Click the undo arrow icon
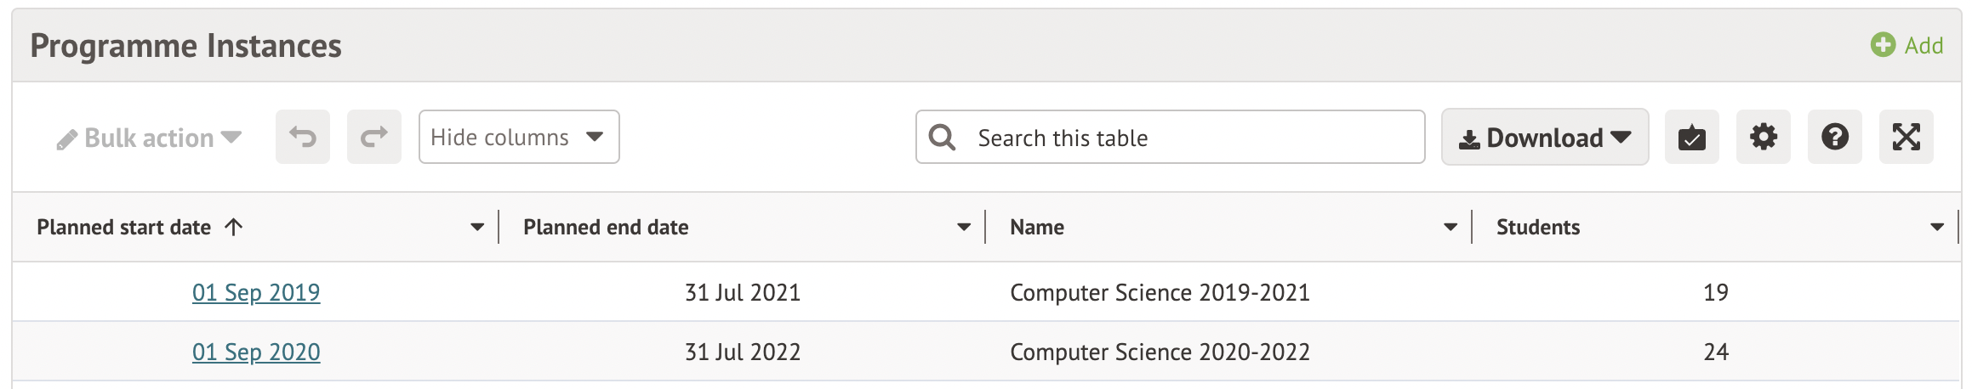Image resolution: width=1972 pixels, height=389 pixels. click(x=302, y=137)
